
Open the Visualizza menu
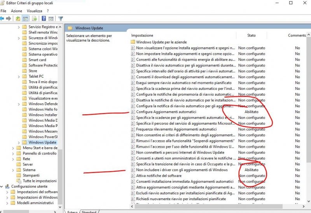34,11
